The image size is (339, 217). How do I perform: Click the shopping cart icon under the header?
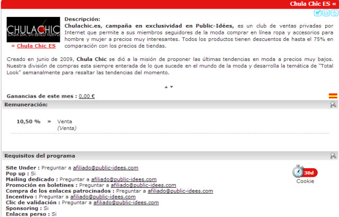317,13
